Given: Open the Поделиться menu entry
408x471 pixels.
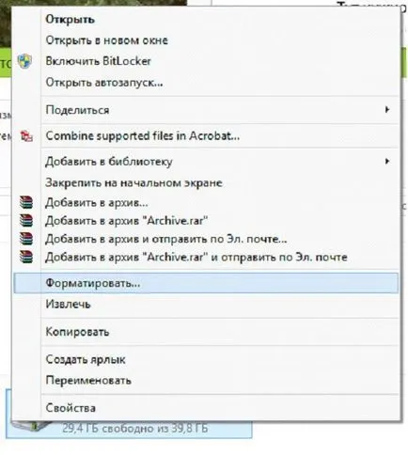Looking at the screenshot, I should coord(206,110).
